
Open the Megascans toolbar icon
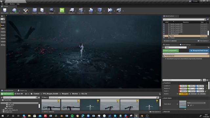point(62,11)
